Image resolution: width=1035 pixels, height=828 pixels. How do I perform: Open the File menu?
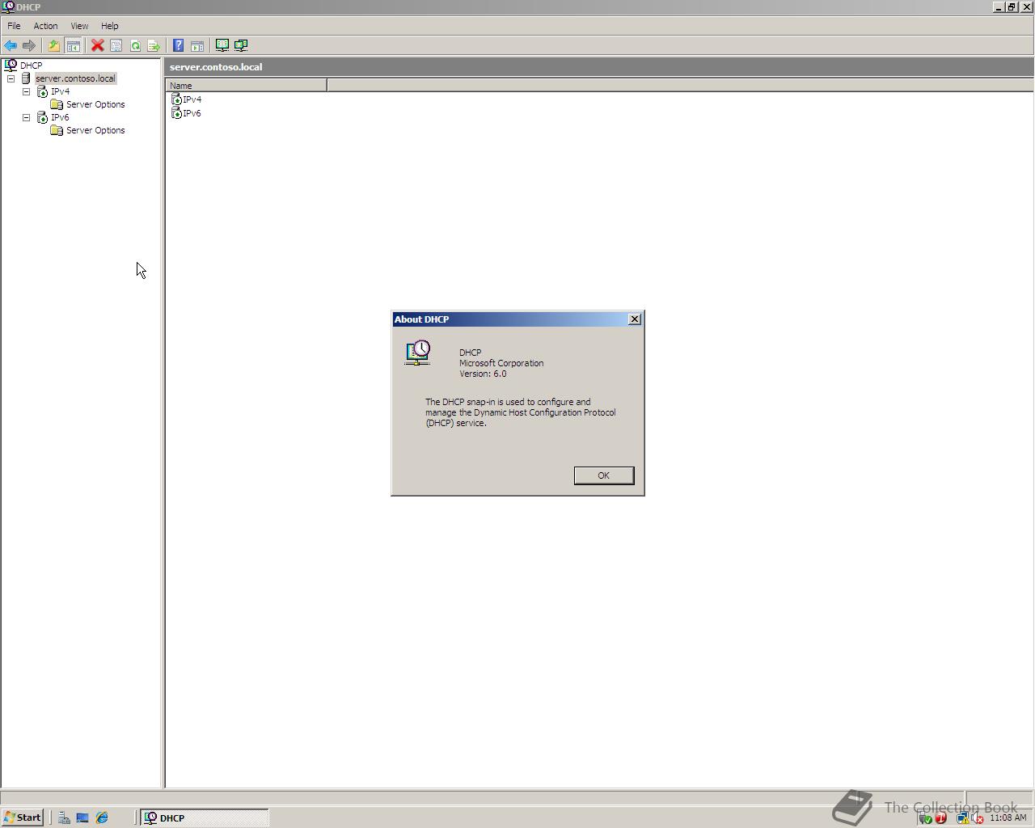point(14,26)
